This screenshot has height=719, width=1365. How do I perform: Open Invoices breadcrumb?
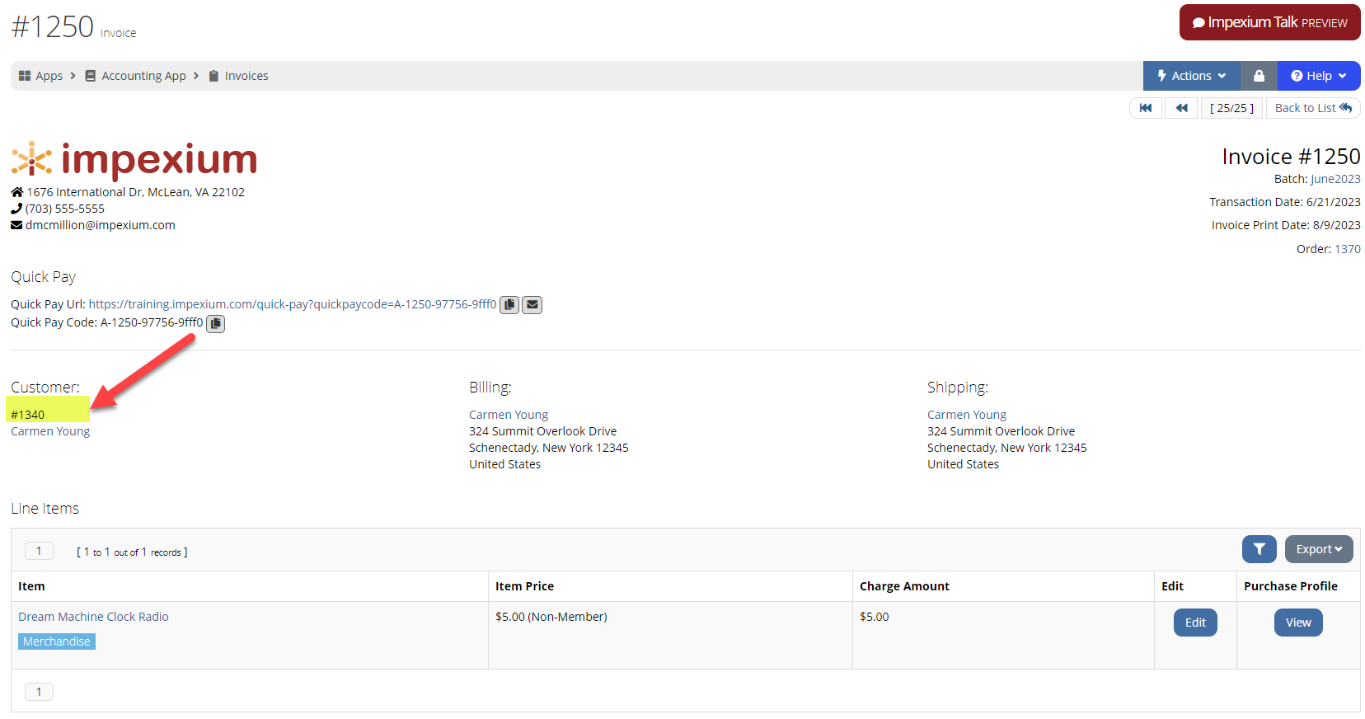click(246, 76)
